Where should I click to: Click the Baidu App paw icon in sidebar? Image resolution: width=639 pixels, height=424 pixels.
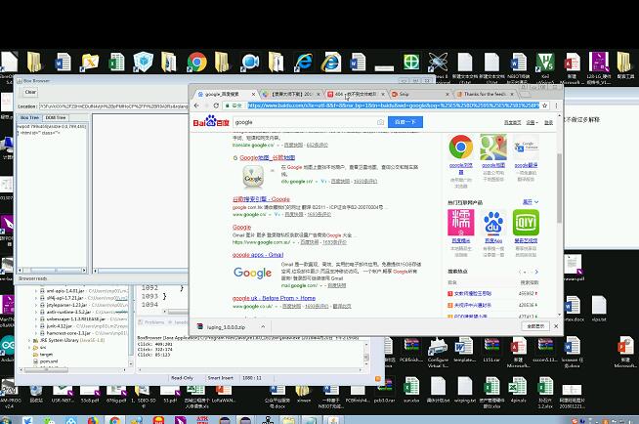click(x=493, y=223)
